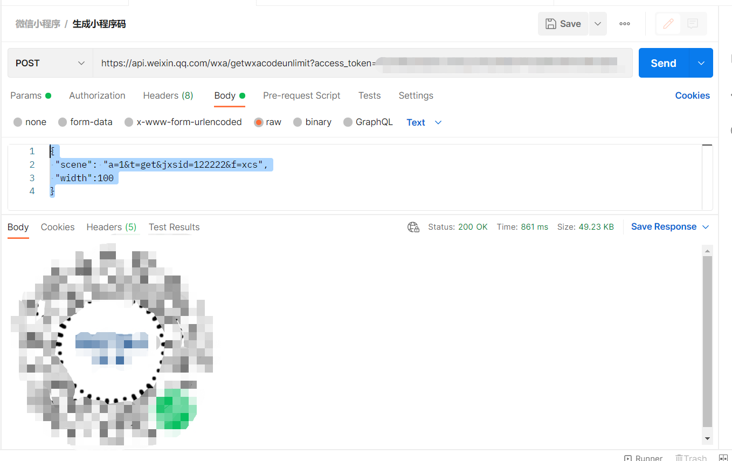732x461 pixels.
Task: Open the Params tab
Action: pyautogui.click(x=31, y=95)
